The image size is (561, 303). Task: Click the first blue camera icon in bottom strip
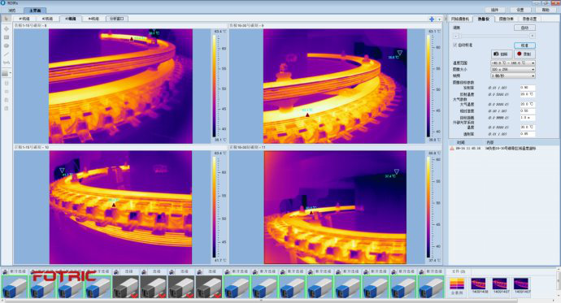(15, 287)
